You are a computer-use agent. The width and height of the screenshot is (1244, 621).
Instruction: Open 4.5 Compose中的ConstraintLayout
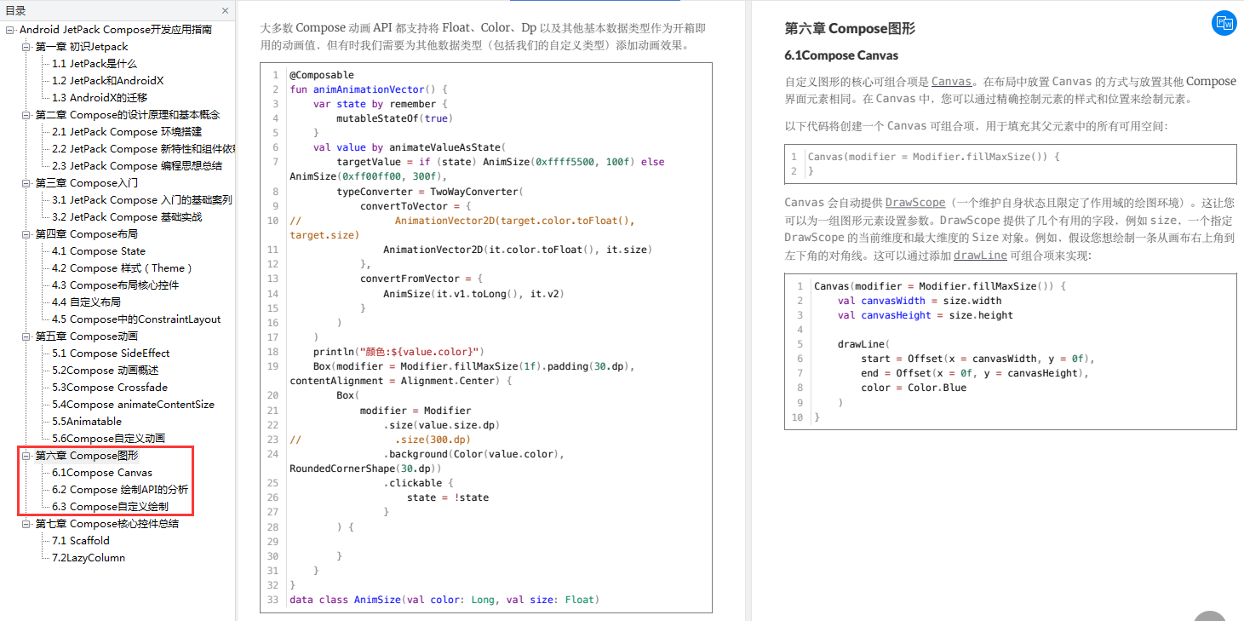click(x=136, y=319)
